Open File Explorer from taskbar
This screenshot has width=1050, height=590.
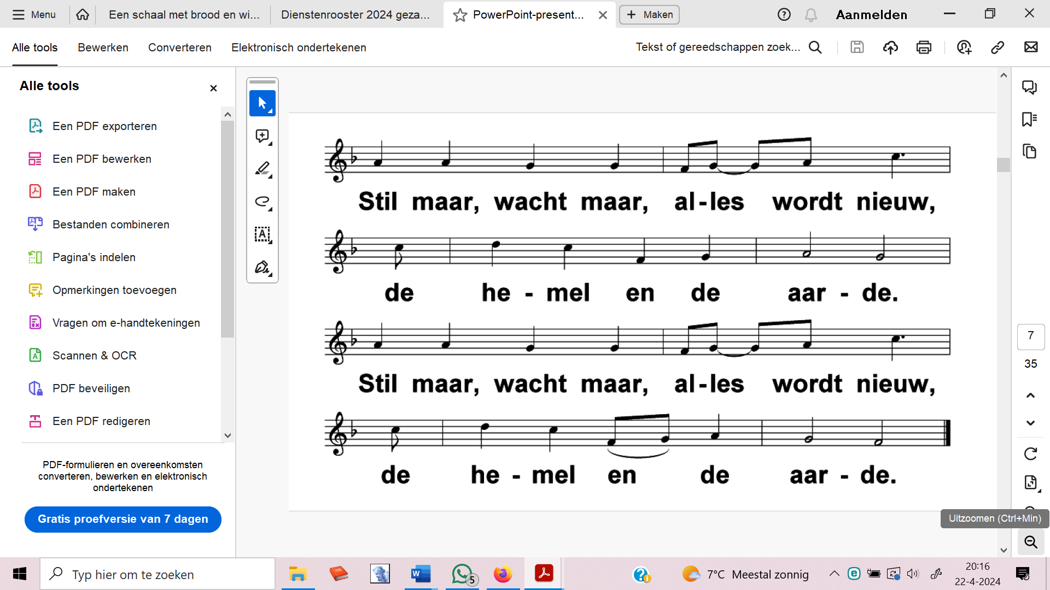pyautogui.click(x=297, y=574)
